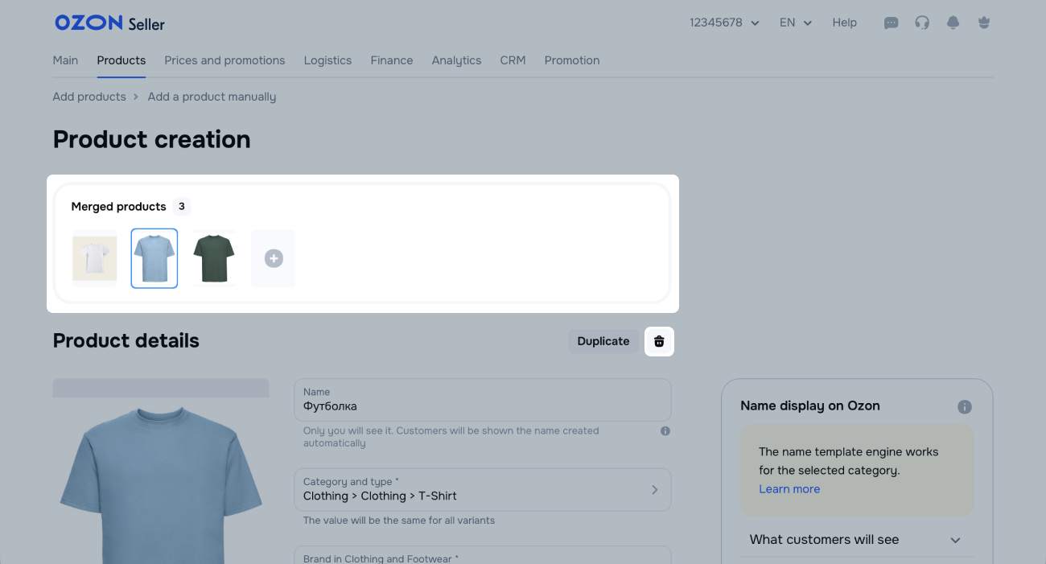Open the Logistics tab

pos(327,60)
